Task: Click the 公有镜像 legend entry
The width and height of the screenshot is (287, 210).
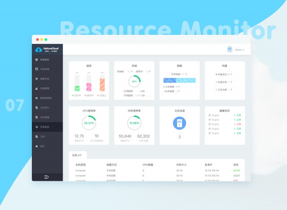Action: click(x=171, y=87)
